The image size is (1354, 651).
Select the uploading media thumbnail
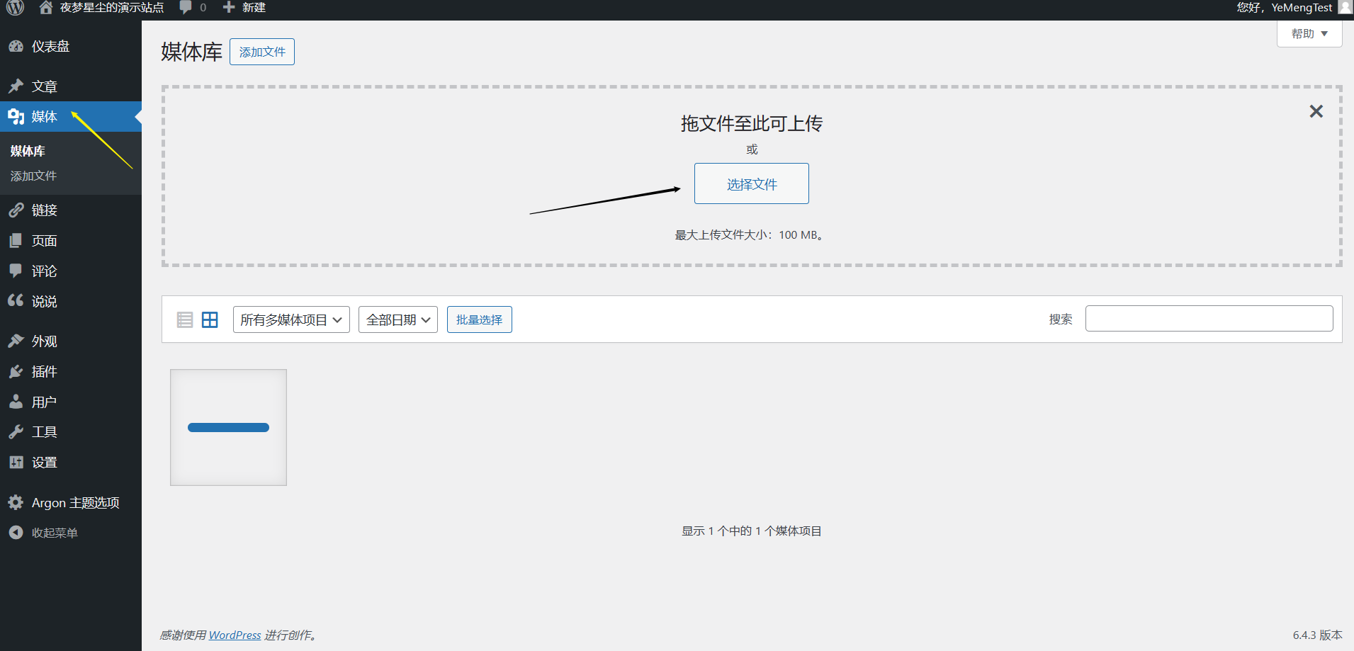coord(228,427)
